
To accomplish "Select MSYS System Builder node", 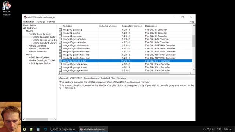I will (40, 63).
